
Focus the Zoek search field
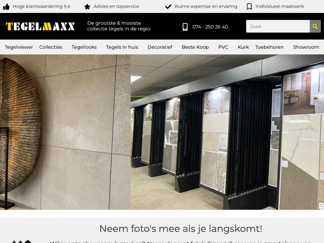pos(278,26)
